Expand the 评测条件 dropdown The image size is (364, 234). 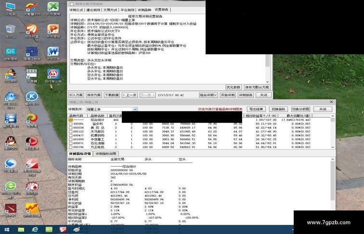135,109
